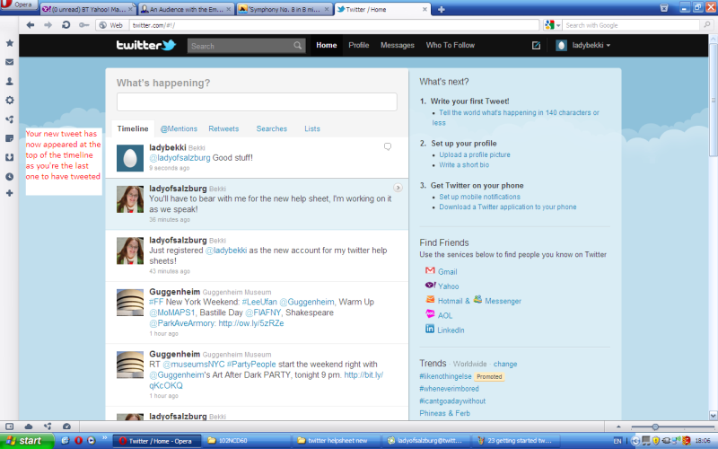Viewport: 718px width, 449px height.
Task: Click the Search with Google field
Action: pos(633,25)
